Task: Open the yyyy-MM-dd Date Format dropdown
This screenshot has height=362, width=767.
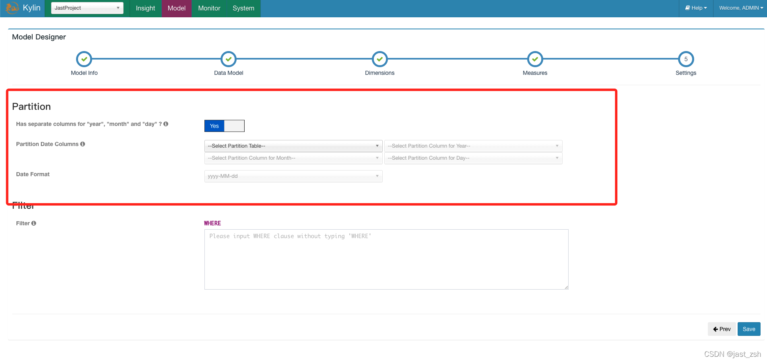Action: tap(293, 176)
